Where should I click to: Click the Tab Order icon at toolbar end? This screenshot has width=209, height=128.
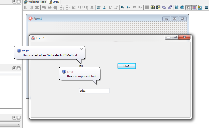coord(206,8)
